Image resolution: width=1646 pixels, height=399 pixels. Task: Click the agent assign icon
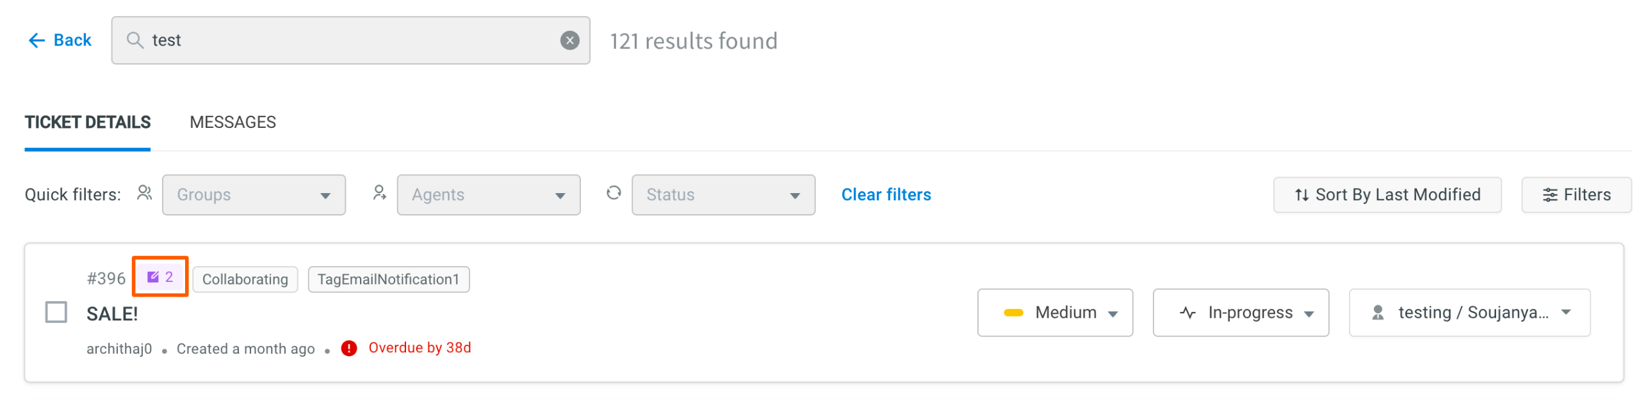tap(379, 193)
